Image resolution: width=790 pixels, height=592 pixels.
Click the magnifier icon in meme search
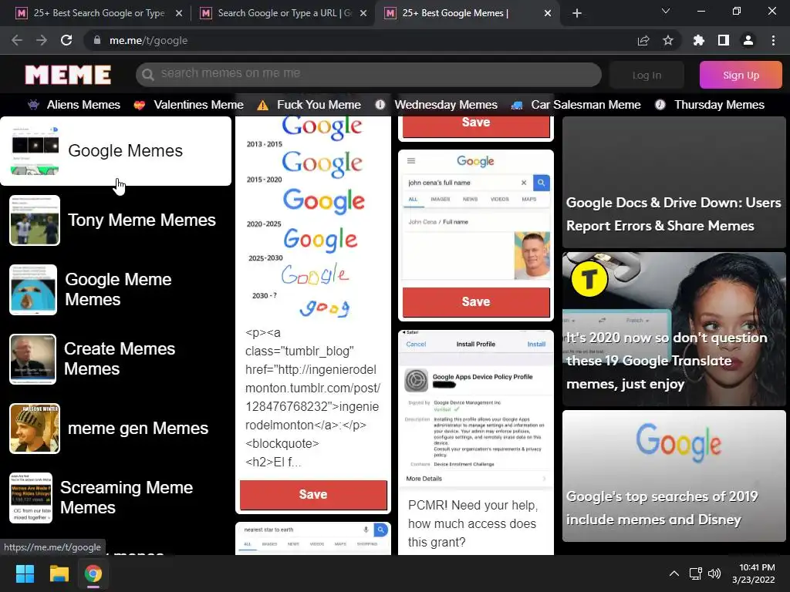pos(147,75)
